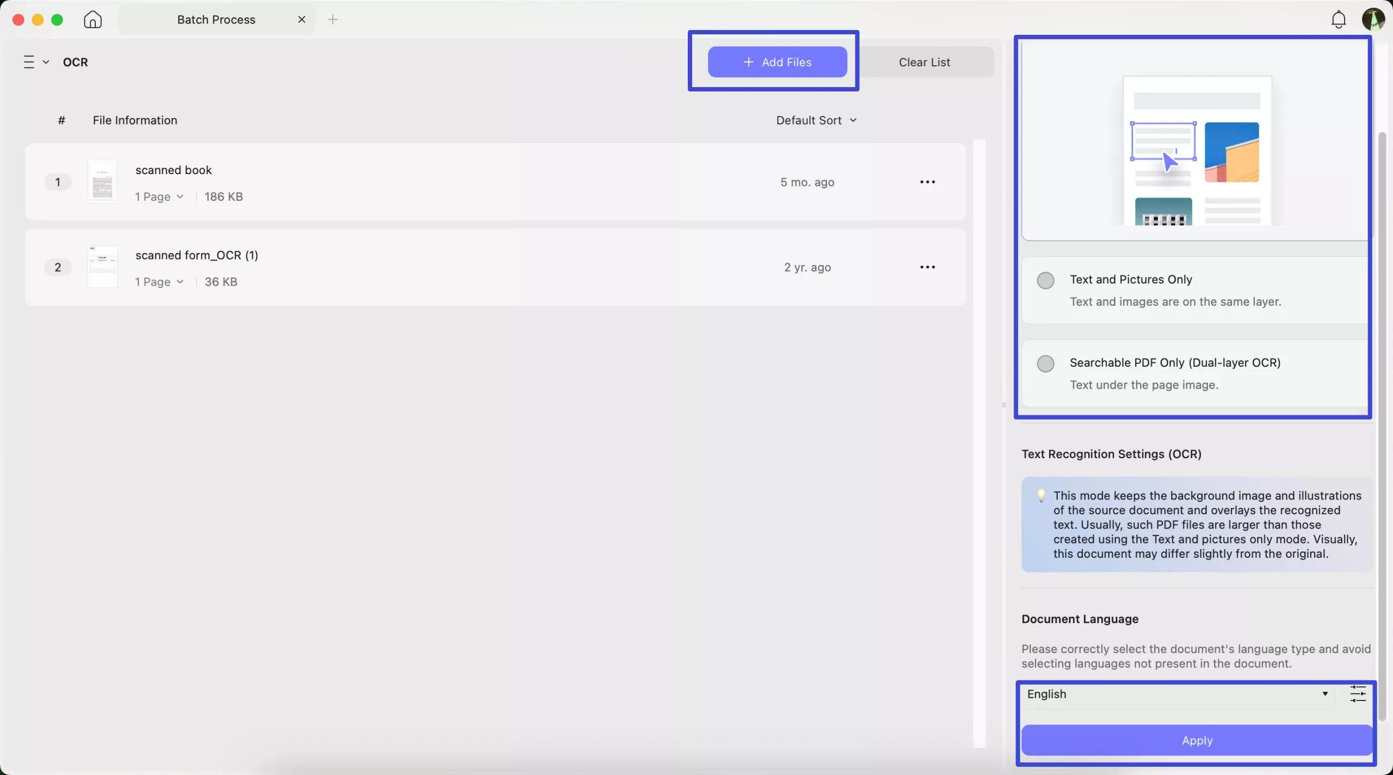
Task: Expand the 1 Page dropdown for scanned book
Action: (x=158, y=196)
